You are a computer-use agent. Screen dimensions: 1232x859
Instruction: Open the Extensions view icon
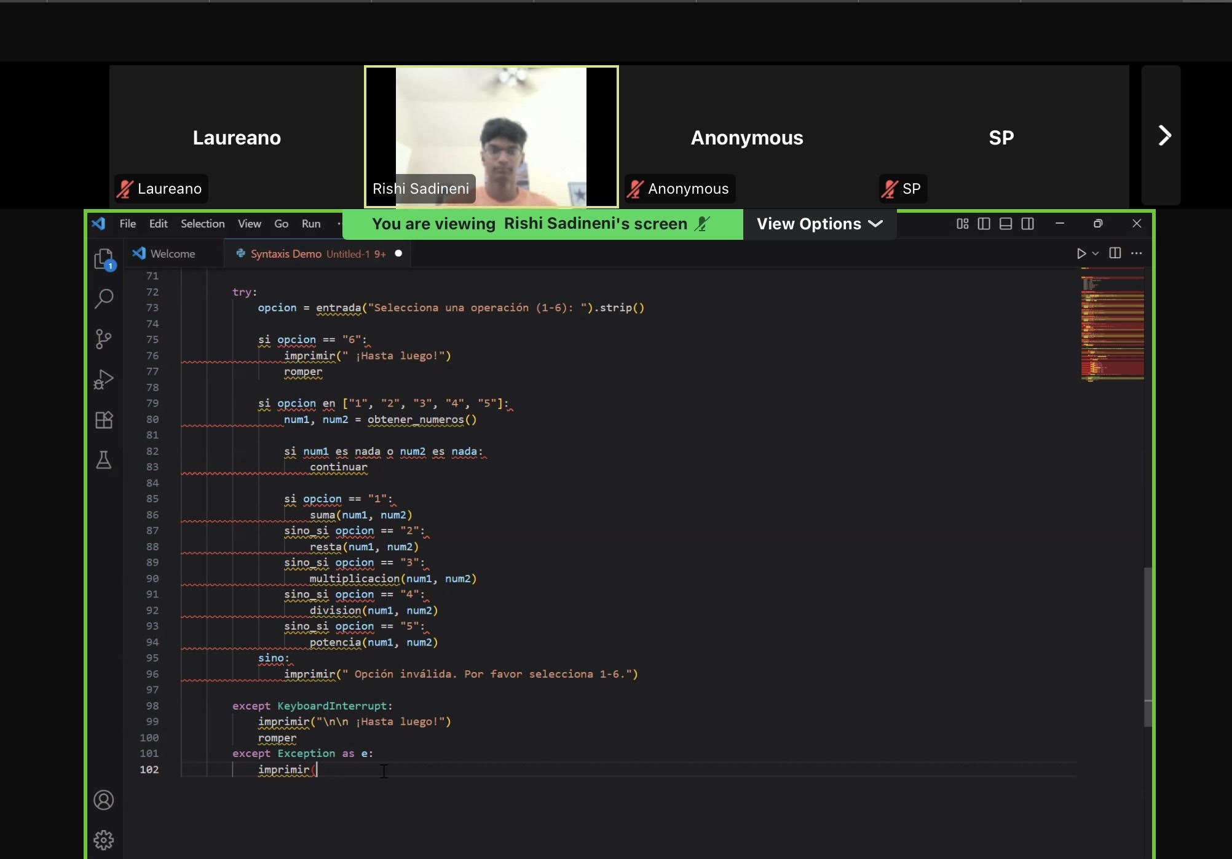click(104, 420)
